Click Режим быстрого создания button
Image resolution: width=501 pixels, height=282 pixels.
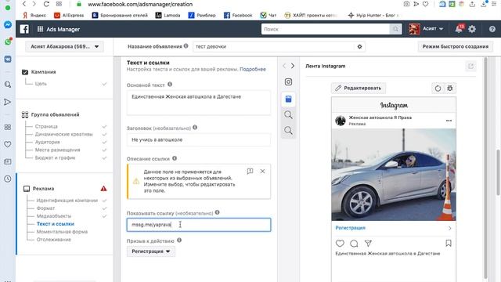point(456,46)
